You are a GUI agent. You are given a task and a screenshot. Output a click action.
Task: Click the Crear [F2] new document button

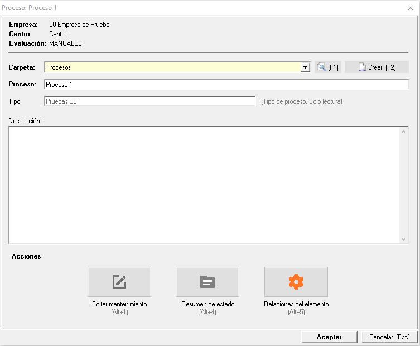point(376,67)
